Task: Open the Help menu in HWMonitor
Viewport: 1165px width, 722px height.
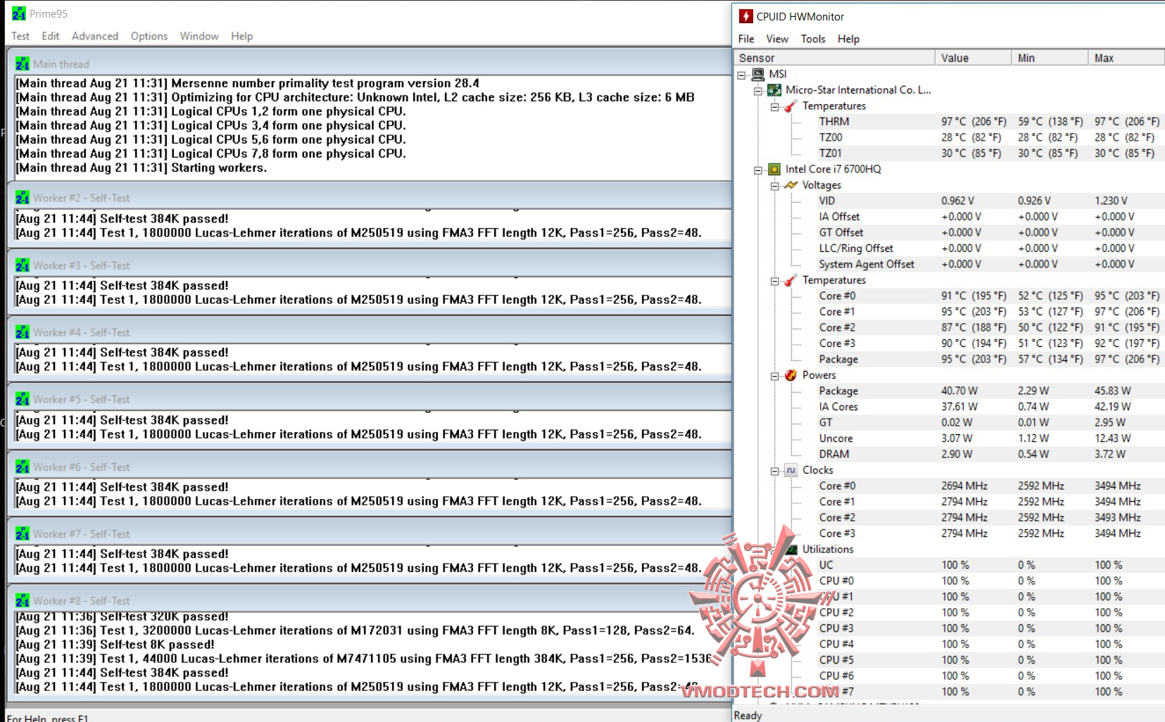Action: (848, 39)
